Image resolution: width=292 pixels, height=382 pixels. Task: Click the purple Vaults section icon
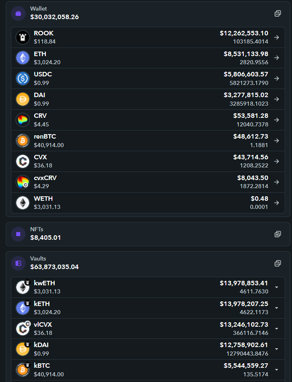tap(18, 263)
